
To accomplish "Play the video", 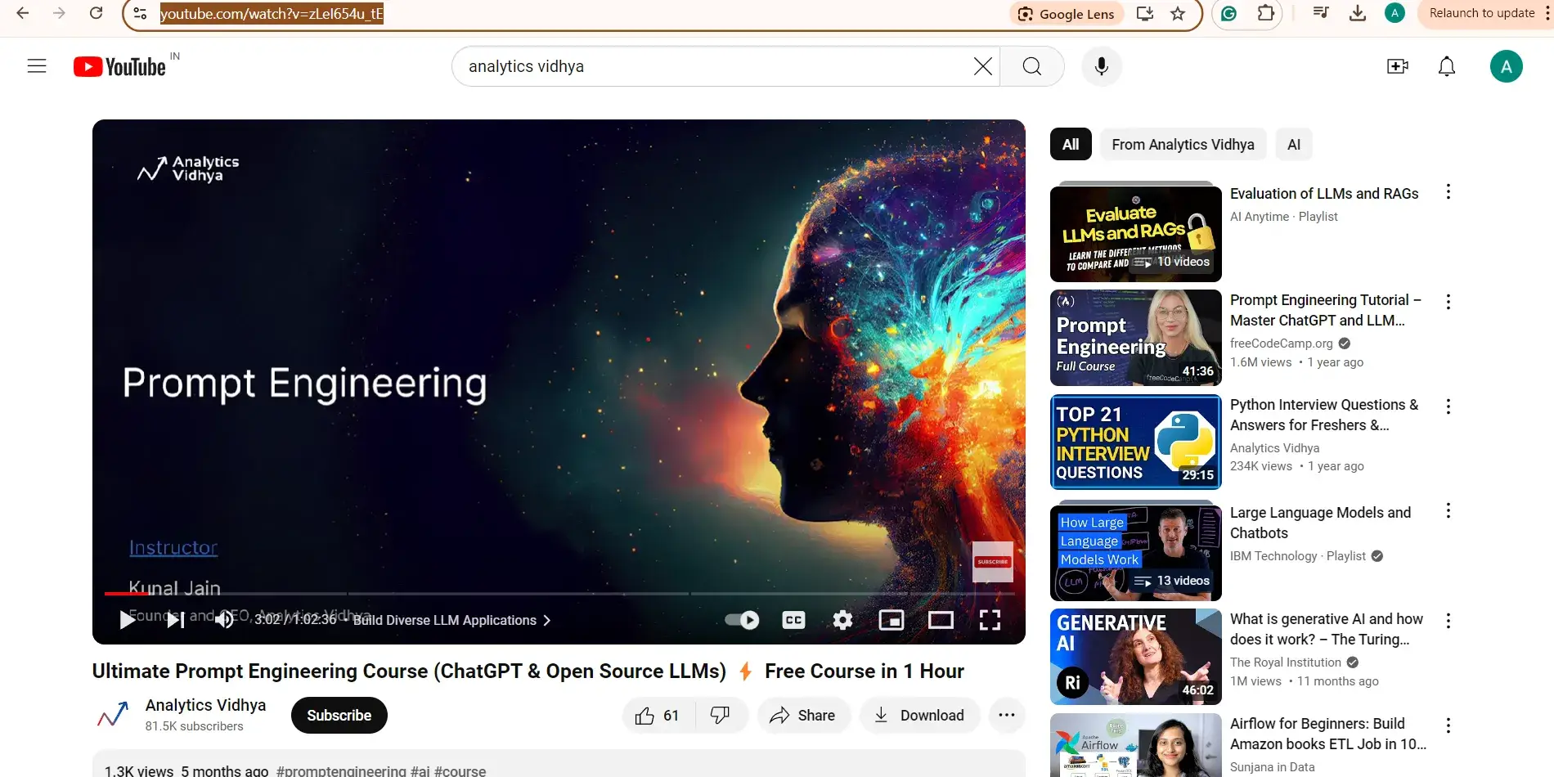I will [x=128, y=620].
